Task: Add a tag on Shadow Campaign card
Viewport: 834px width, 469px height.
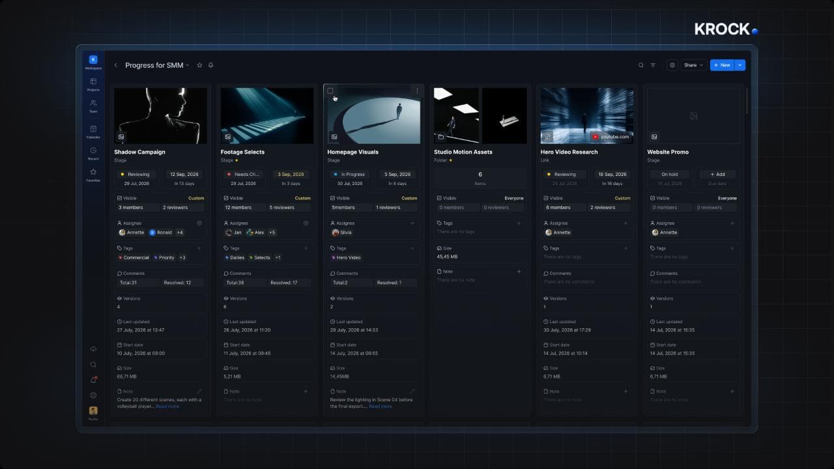Action: point(199,248)
